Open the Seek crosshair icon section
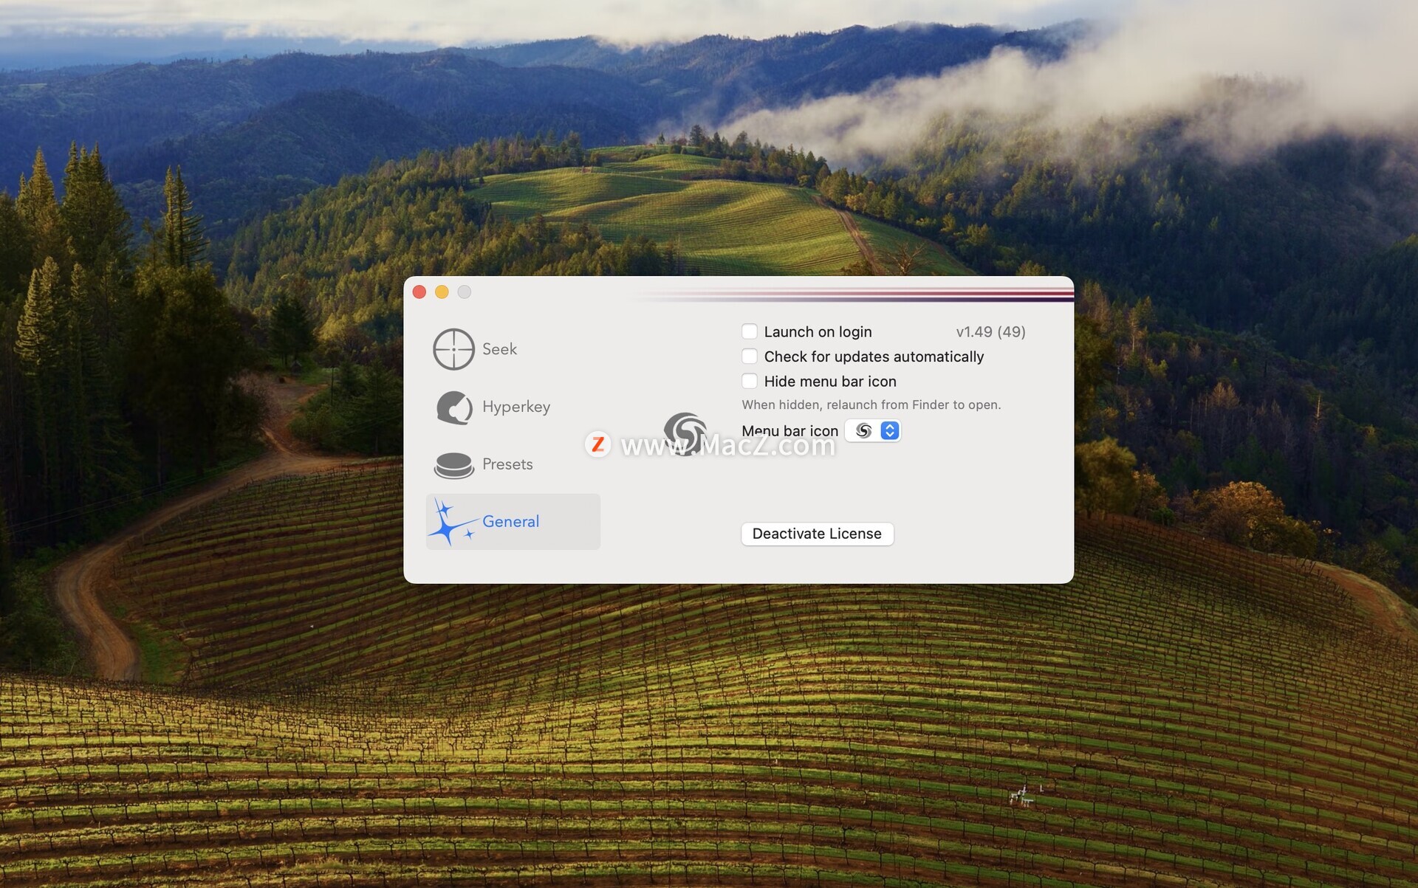Screen dimensions: 1418x888 453,349
